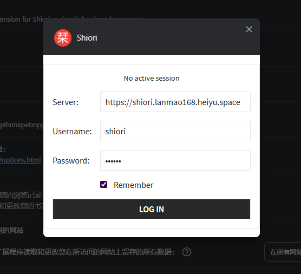
Task: Click the 您的浏览记录 permission text
Action: [x=21, y=195]
